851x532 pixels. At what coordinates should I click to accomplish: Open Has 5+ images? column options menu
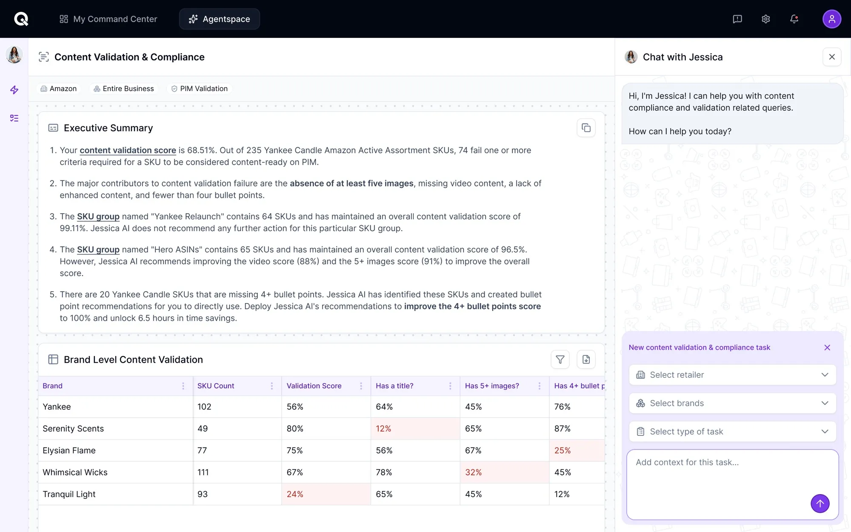pos(540,386)
